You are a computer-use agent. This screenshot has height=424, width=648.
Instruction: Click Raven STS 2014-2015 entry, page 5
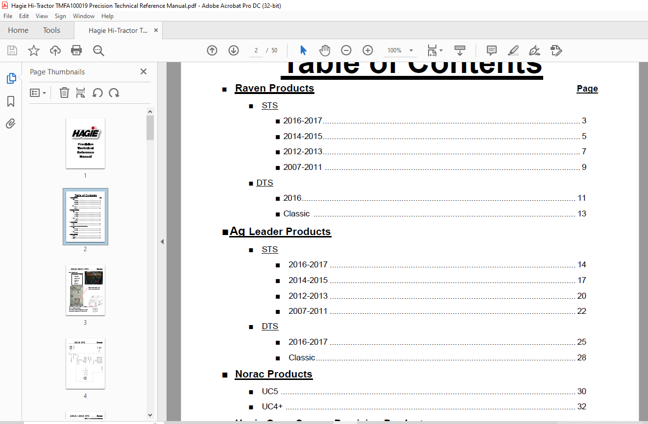click(x=434, y=137)
